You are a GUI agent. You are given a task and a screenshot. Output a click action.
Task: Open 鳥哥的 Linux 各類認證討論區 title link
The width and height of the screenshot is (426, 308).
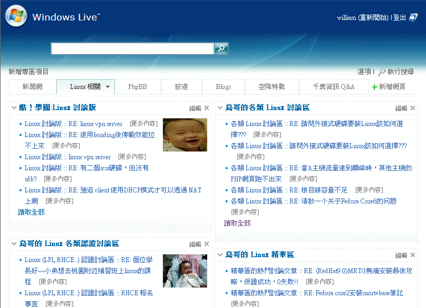(x=69, y=244)
